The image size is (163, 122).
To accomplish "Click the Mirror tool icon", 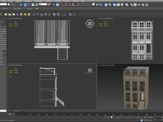I will coord(97,5).
